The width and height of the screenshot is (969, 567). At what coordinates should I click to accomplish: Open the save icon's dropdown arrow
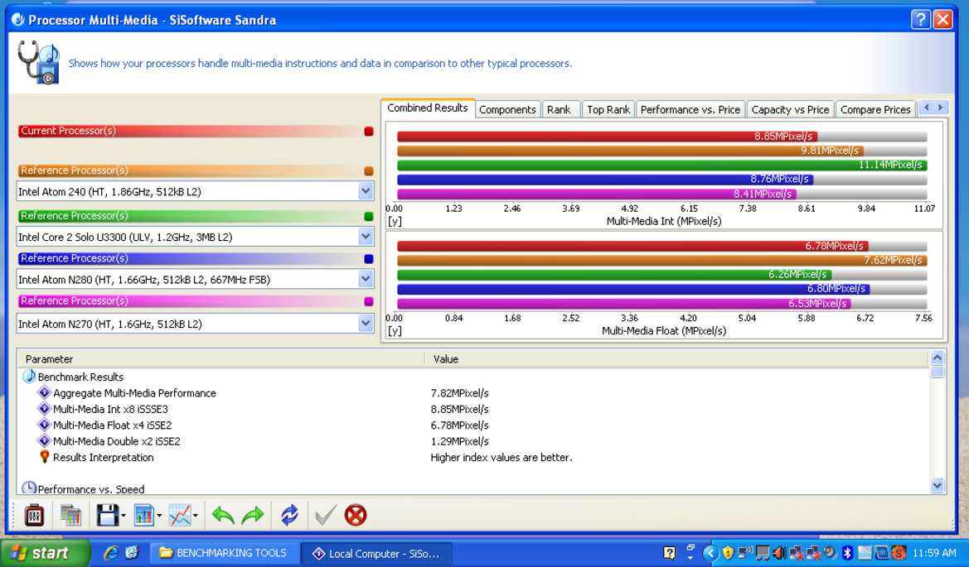tap(124, 516)
